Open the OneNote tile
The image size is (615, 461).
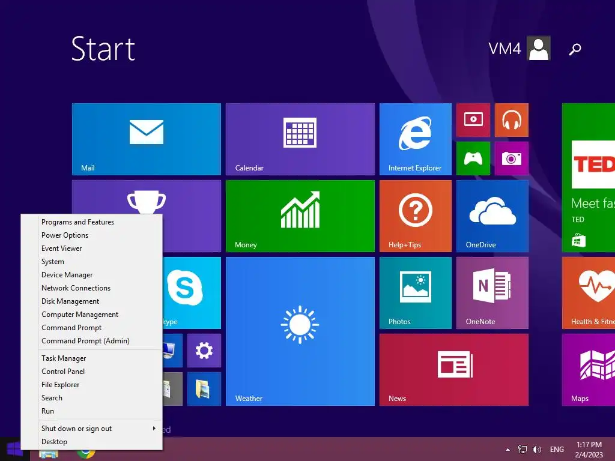click(x=492, y=293)
